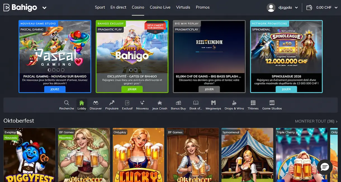Expand the 0.00 CHF balance dropdown

click(336, 8)
